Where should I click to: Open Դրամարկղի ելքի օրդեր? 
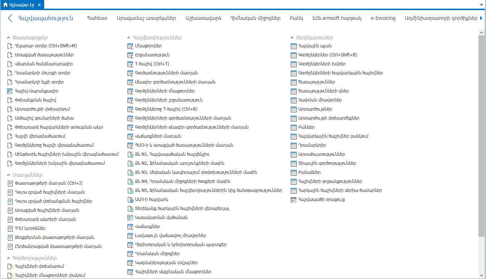(x=39, y=82)
